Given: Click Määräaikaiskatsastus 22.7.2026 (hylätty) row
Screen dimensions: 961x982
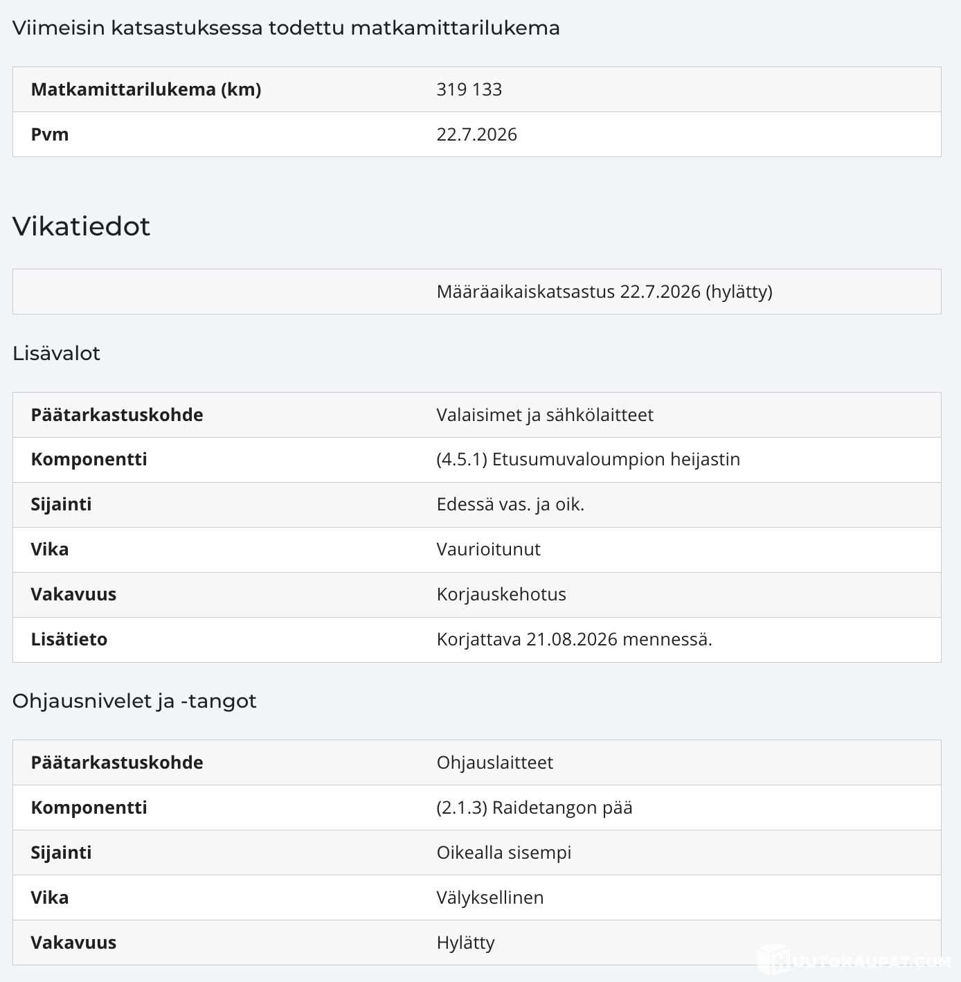Looking at the screenshot, I should [476, 292].
